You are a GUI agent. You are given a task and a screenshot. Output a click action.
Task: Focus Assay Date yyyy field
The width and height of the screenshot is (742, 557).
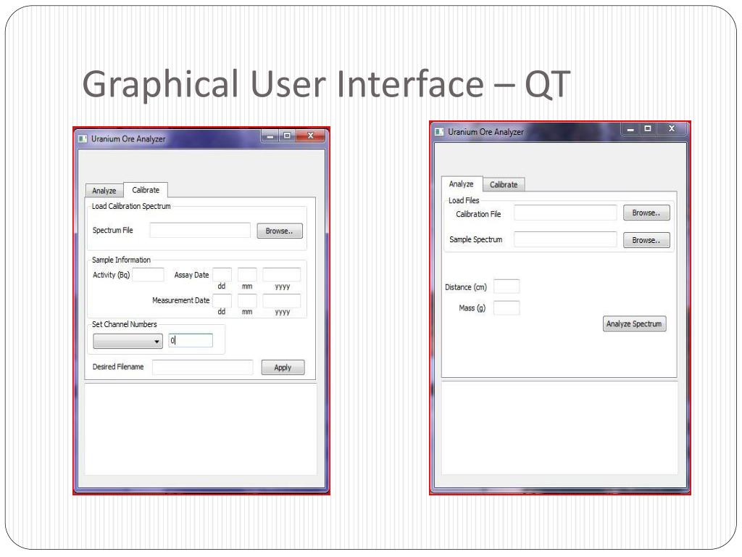282,275
